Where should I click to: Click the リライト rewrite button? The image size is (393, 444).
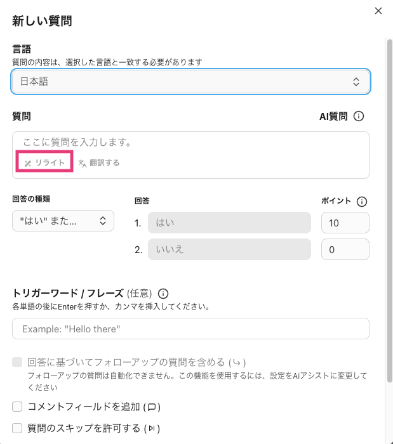[45, 163]
